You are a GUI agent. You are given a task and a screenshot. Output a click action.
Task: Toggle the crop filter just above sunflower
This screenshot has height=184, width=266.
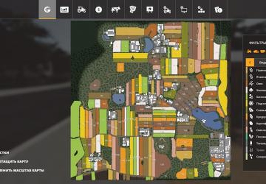pyautogui.click(x=257, y=97)
